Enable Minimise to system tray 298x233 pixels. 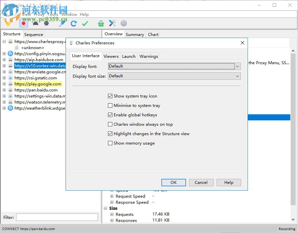pyautogui.click(x=110, y=105)
